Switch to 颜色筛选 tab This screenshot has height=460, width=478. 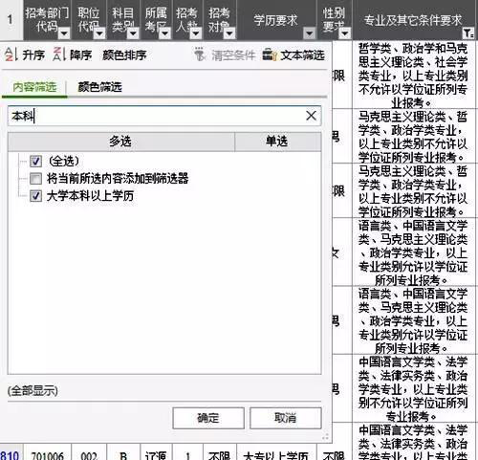pos(99,87)
